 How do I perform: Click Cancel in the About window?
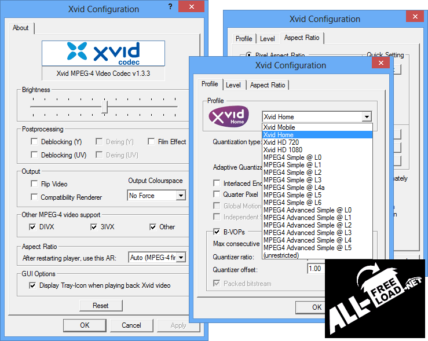(131, 325)
